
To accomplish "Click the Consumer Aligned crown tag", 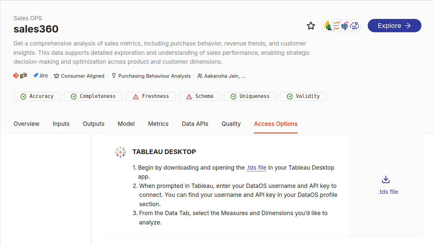I will [x=79, y=76].
